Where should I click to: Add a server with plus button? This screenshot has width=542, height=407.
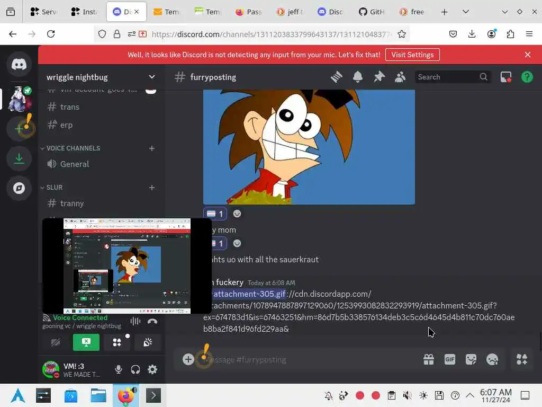[19, 129]
